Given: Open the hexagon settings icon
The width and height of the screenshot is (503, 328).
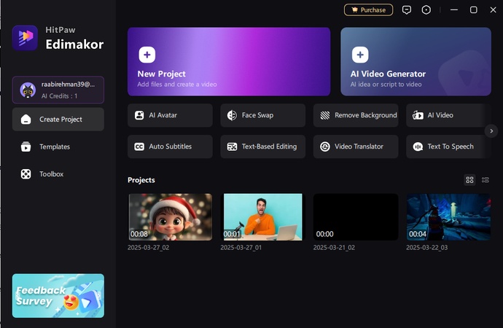Looking at the screenshot, I should 426,10.
